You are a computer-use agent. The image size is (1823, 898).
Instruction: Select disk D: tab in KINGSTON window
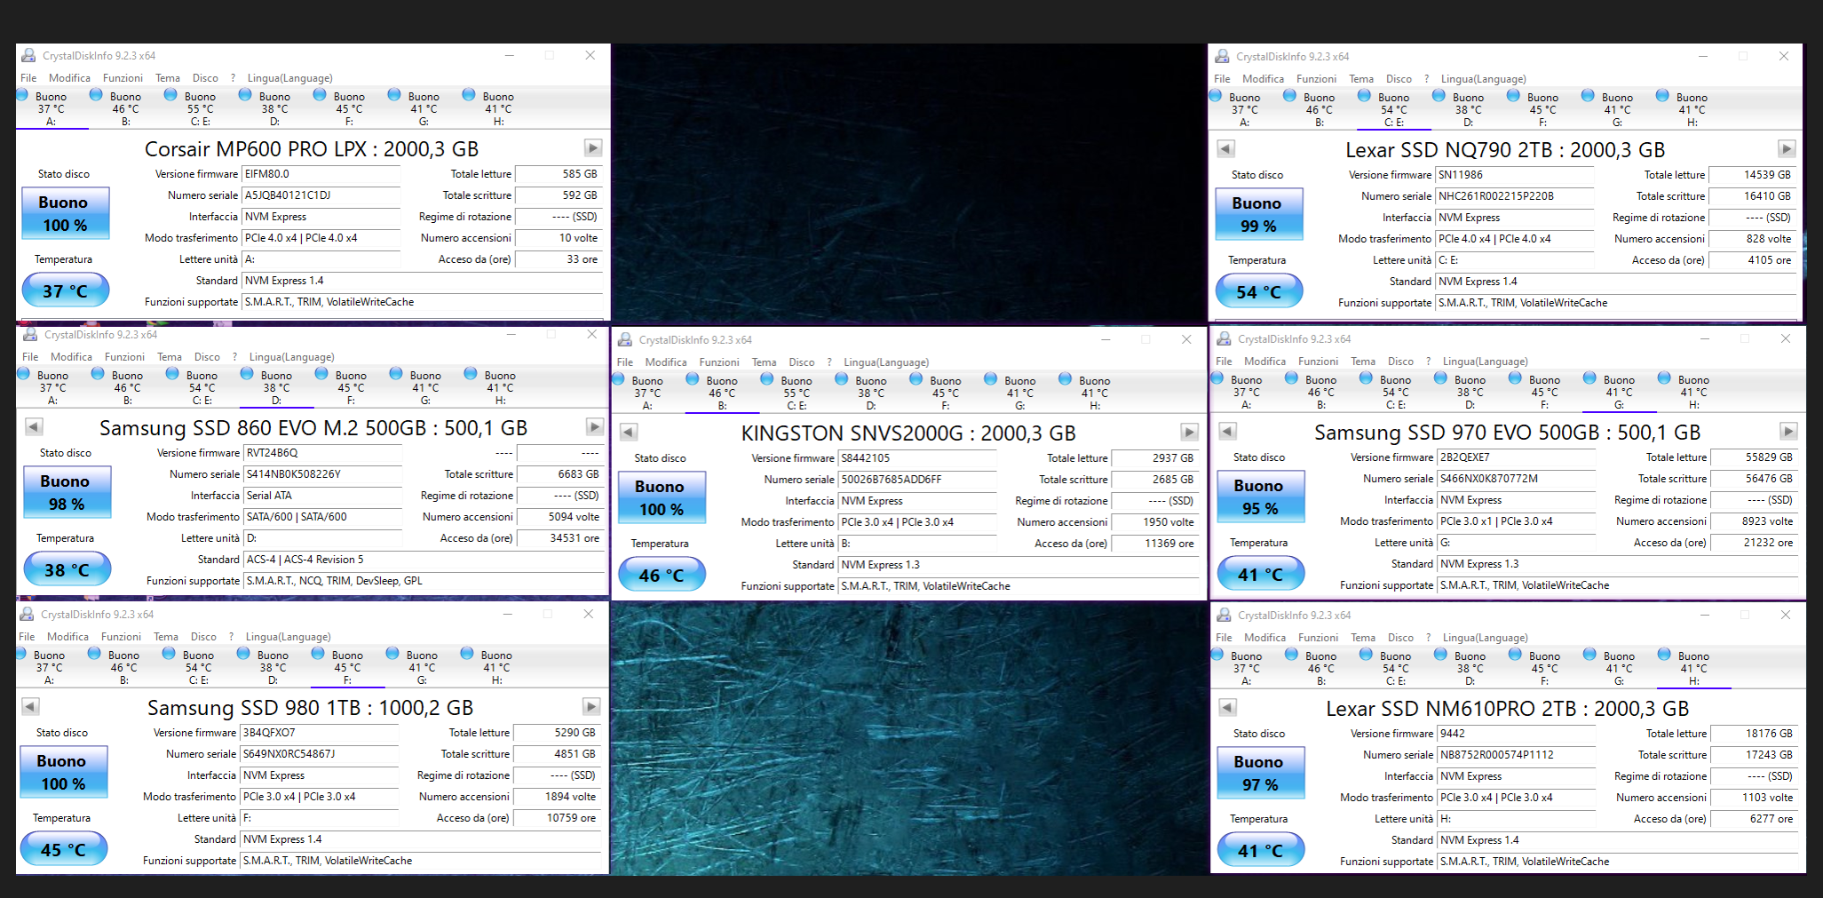point(871,393)
